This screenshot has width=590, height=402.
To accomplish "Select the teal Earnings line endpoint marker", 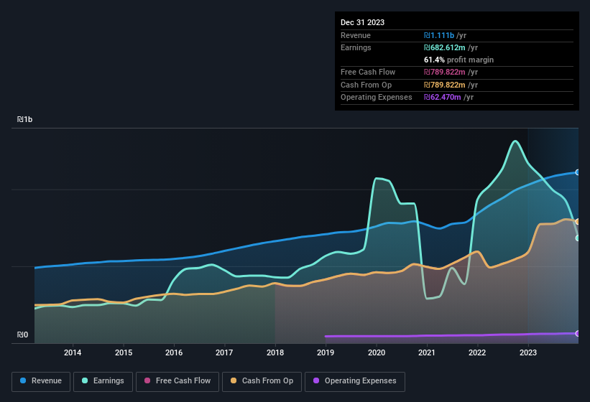I will pyautogui.click(x=578, y=238).
